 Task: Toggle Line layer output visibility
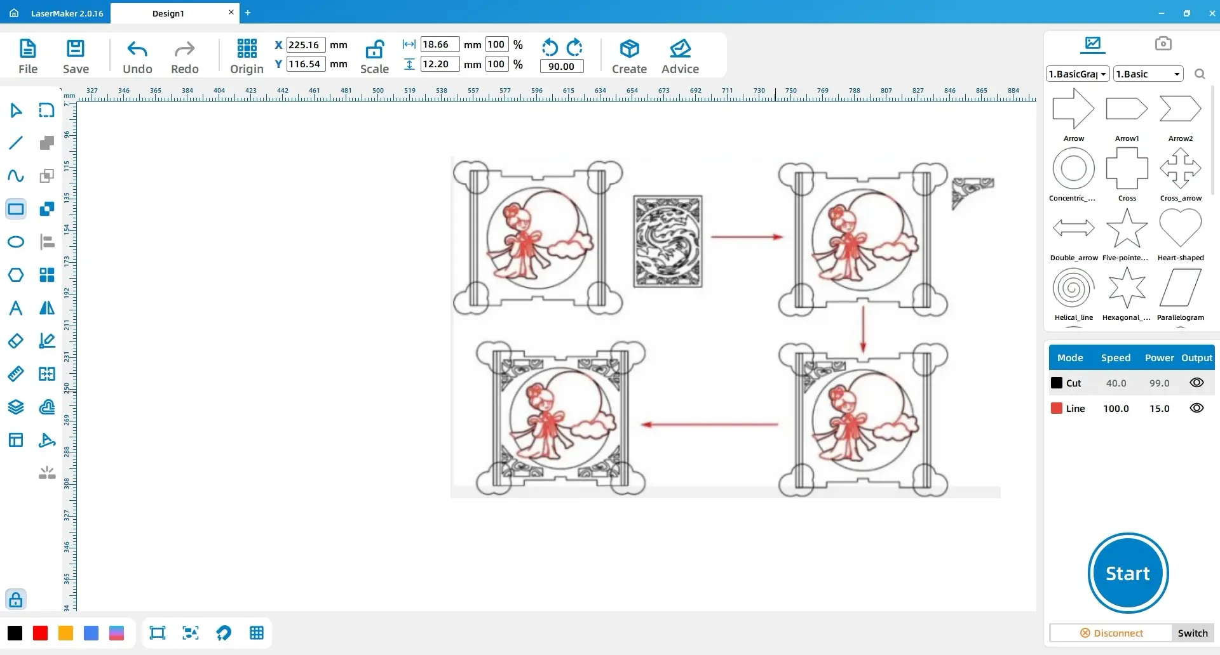1196,408
